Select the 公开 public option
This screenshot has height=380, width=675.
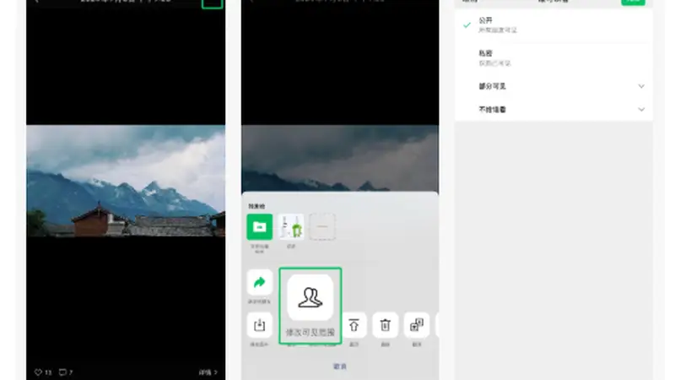553,25
